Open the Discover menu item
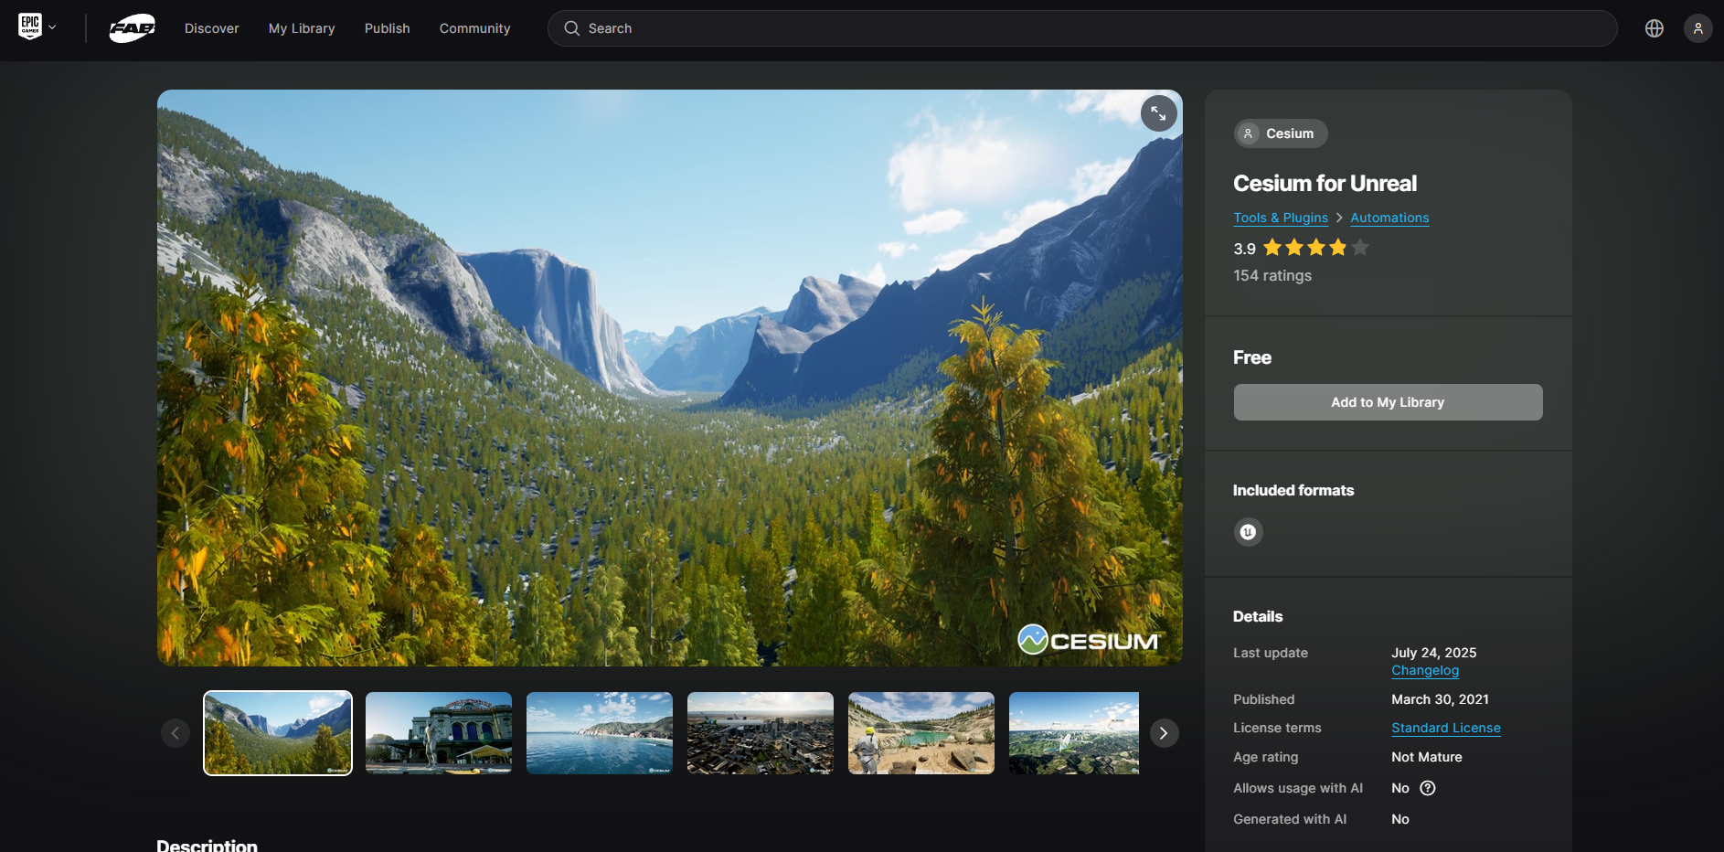The height and width of the screenshot is (852, 1724). [x=212, y=28]
